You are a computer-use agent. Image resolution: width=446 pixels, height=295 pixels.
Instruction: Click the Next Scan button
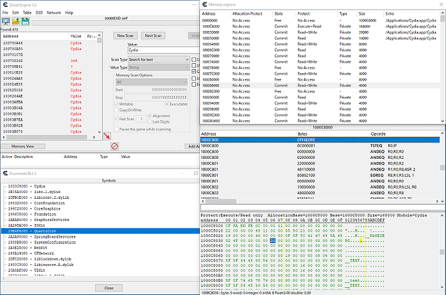pyautogui.click(x=153, y=36)
